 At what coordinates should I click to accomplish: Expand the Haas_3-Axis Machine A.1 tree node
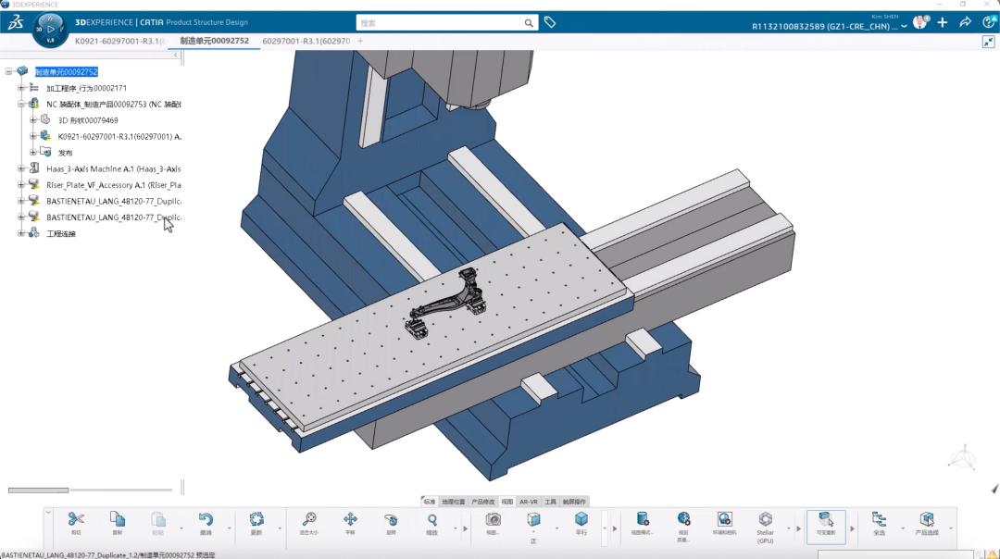coord(21,168)
